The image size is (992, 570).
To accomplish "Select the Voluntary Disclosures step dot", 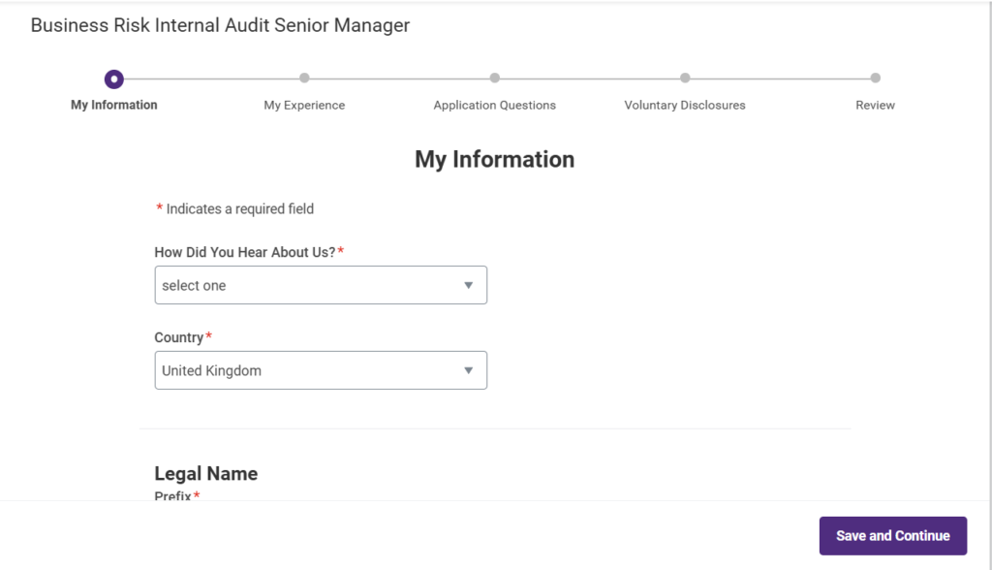I will (x=685, y=78).
